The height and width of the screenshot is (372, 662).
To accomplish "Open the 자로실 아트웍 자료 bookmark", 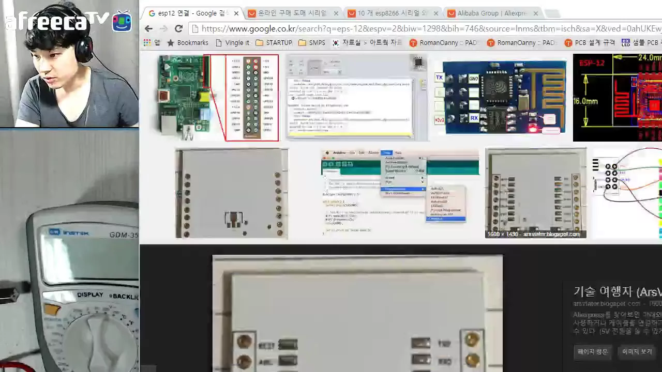I will click(x=367, y=42).
